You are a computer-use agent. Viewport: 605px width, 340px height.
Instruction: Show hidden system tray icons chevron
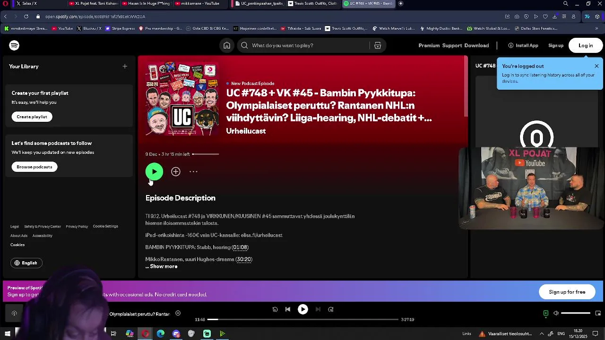coord(542,334)
